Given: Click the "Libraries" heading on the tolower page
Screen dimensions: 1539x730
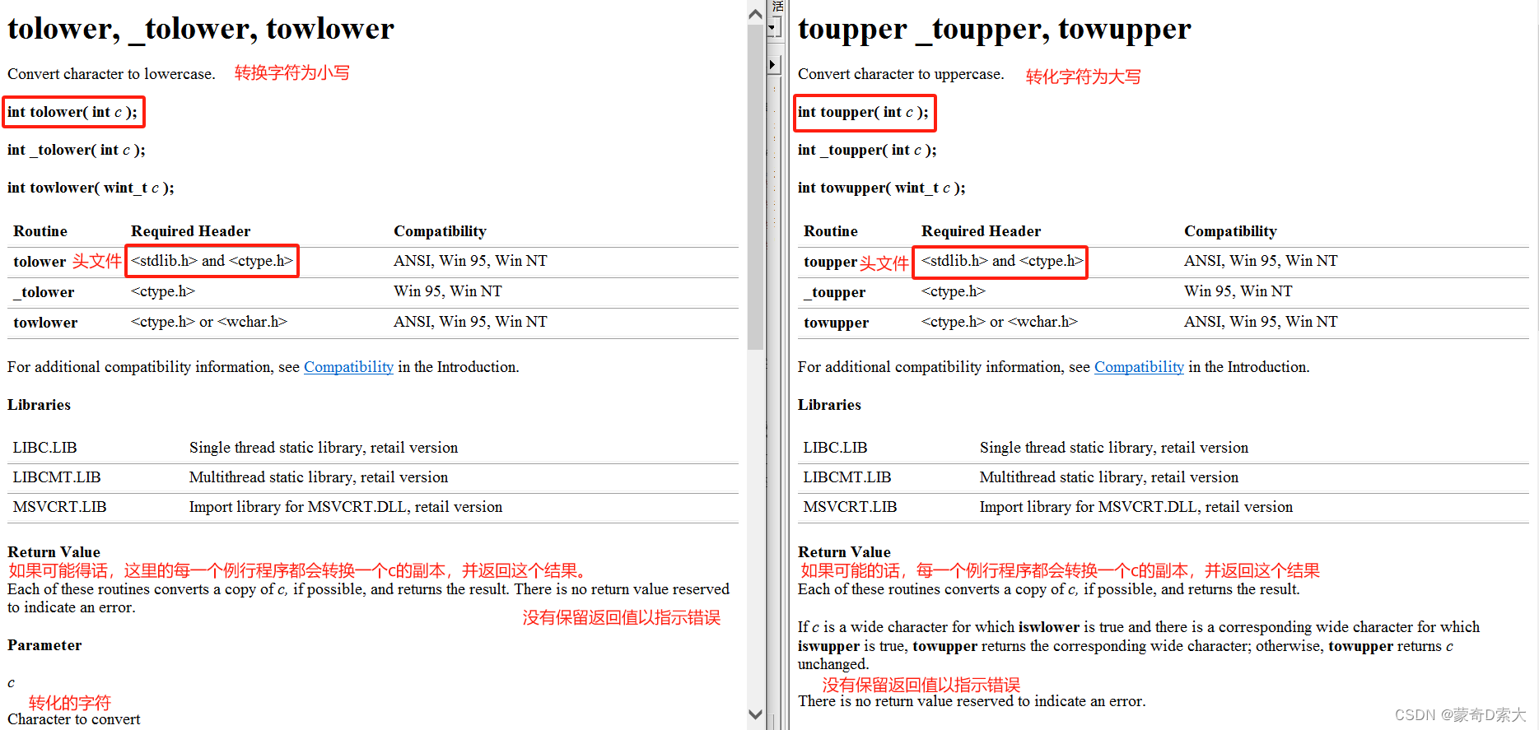Looking at the screenshot, I should tap(39, 405).
